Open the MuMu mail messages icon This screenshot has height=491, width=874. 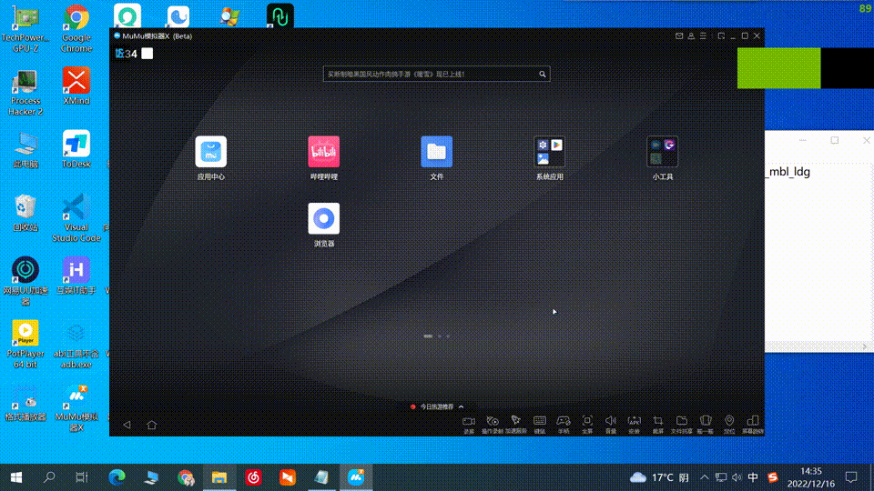click(x=679, y=35)
